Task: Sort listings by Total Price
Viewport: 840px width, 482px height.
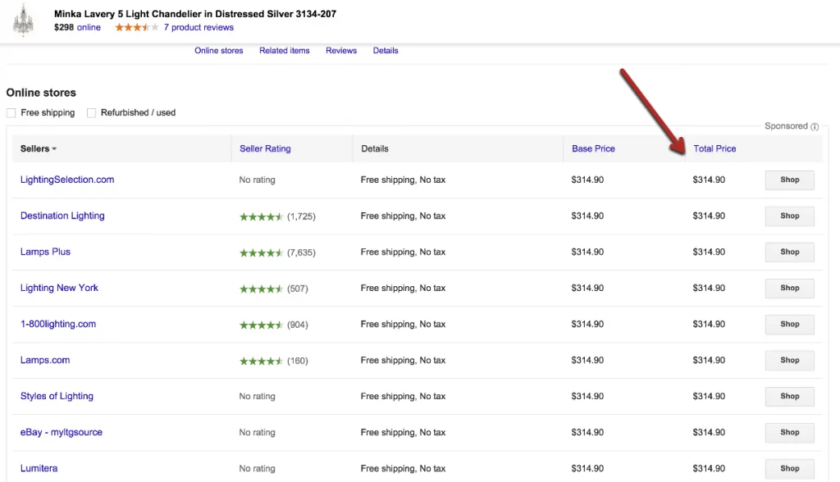Action: (x=714, y=148)
